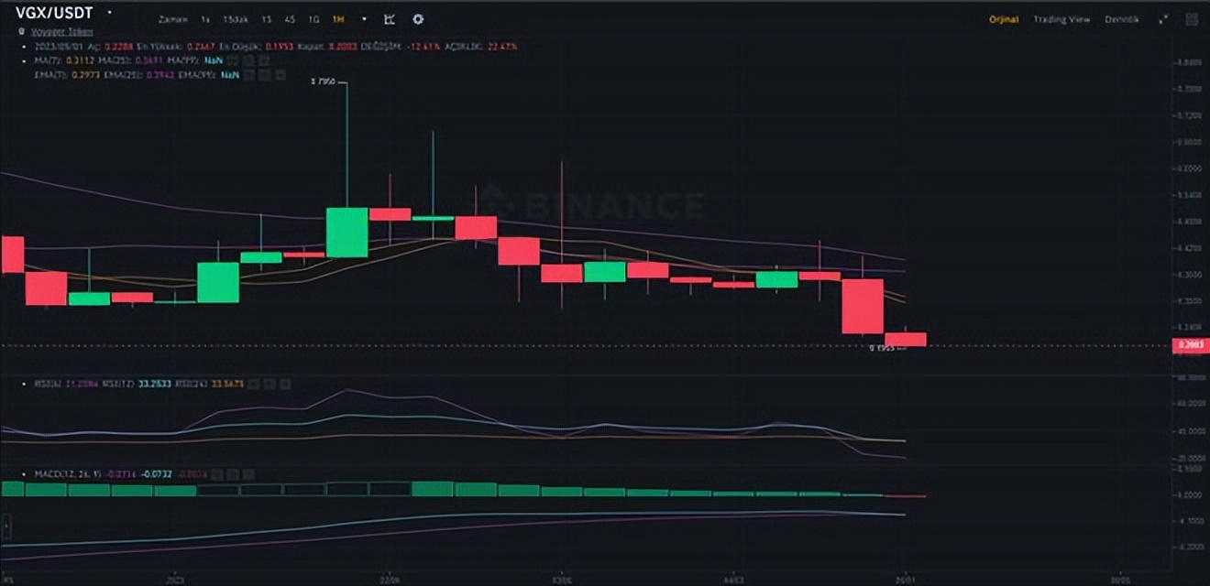Collapse the RSI indicator row bullet
Viewport: 1210px width, 586px height.
(24, 385)
